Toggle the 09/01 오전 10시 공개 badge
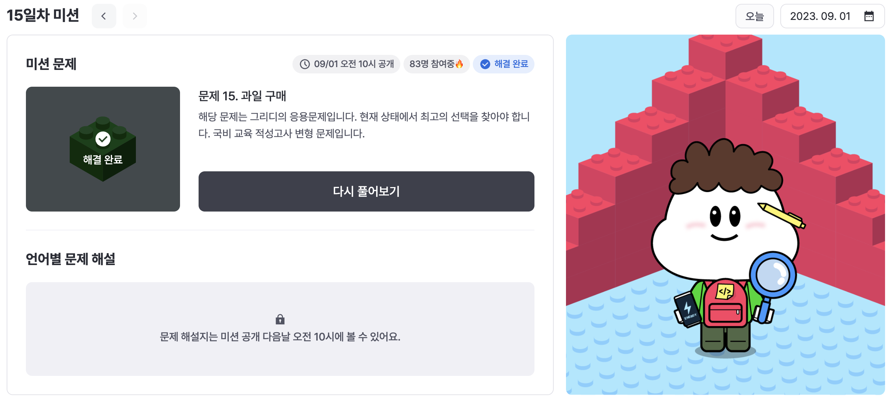 (346, 64)
